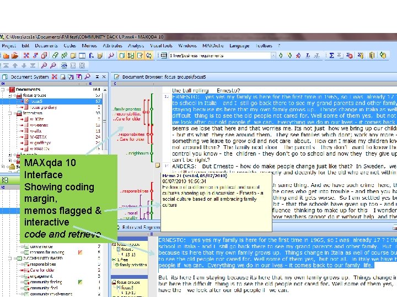Open the MAXDictio menu

click(x=213, y=46)
